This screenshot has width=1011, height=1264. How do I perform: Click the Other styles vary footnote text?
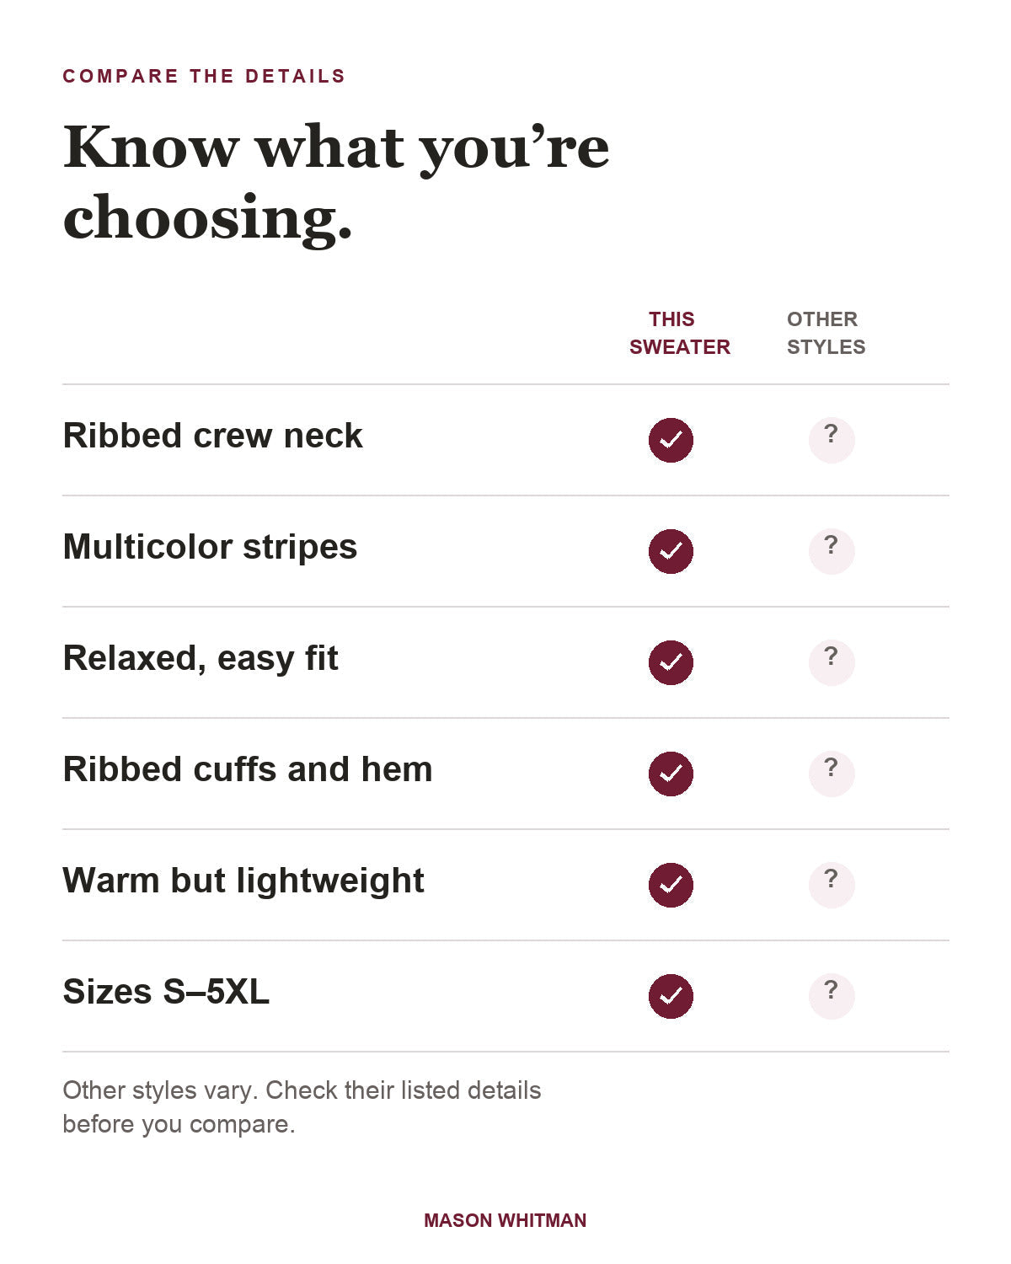click(x=302, y=1106)
